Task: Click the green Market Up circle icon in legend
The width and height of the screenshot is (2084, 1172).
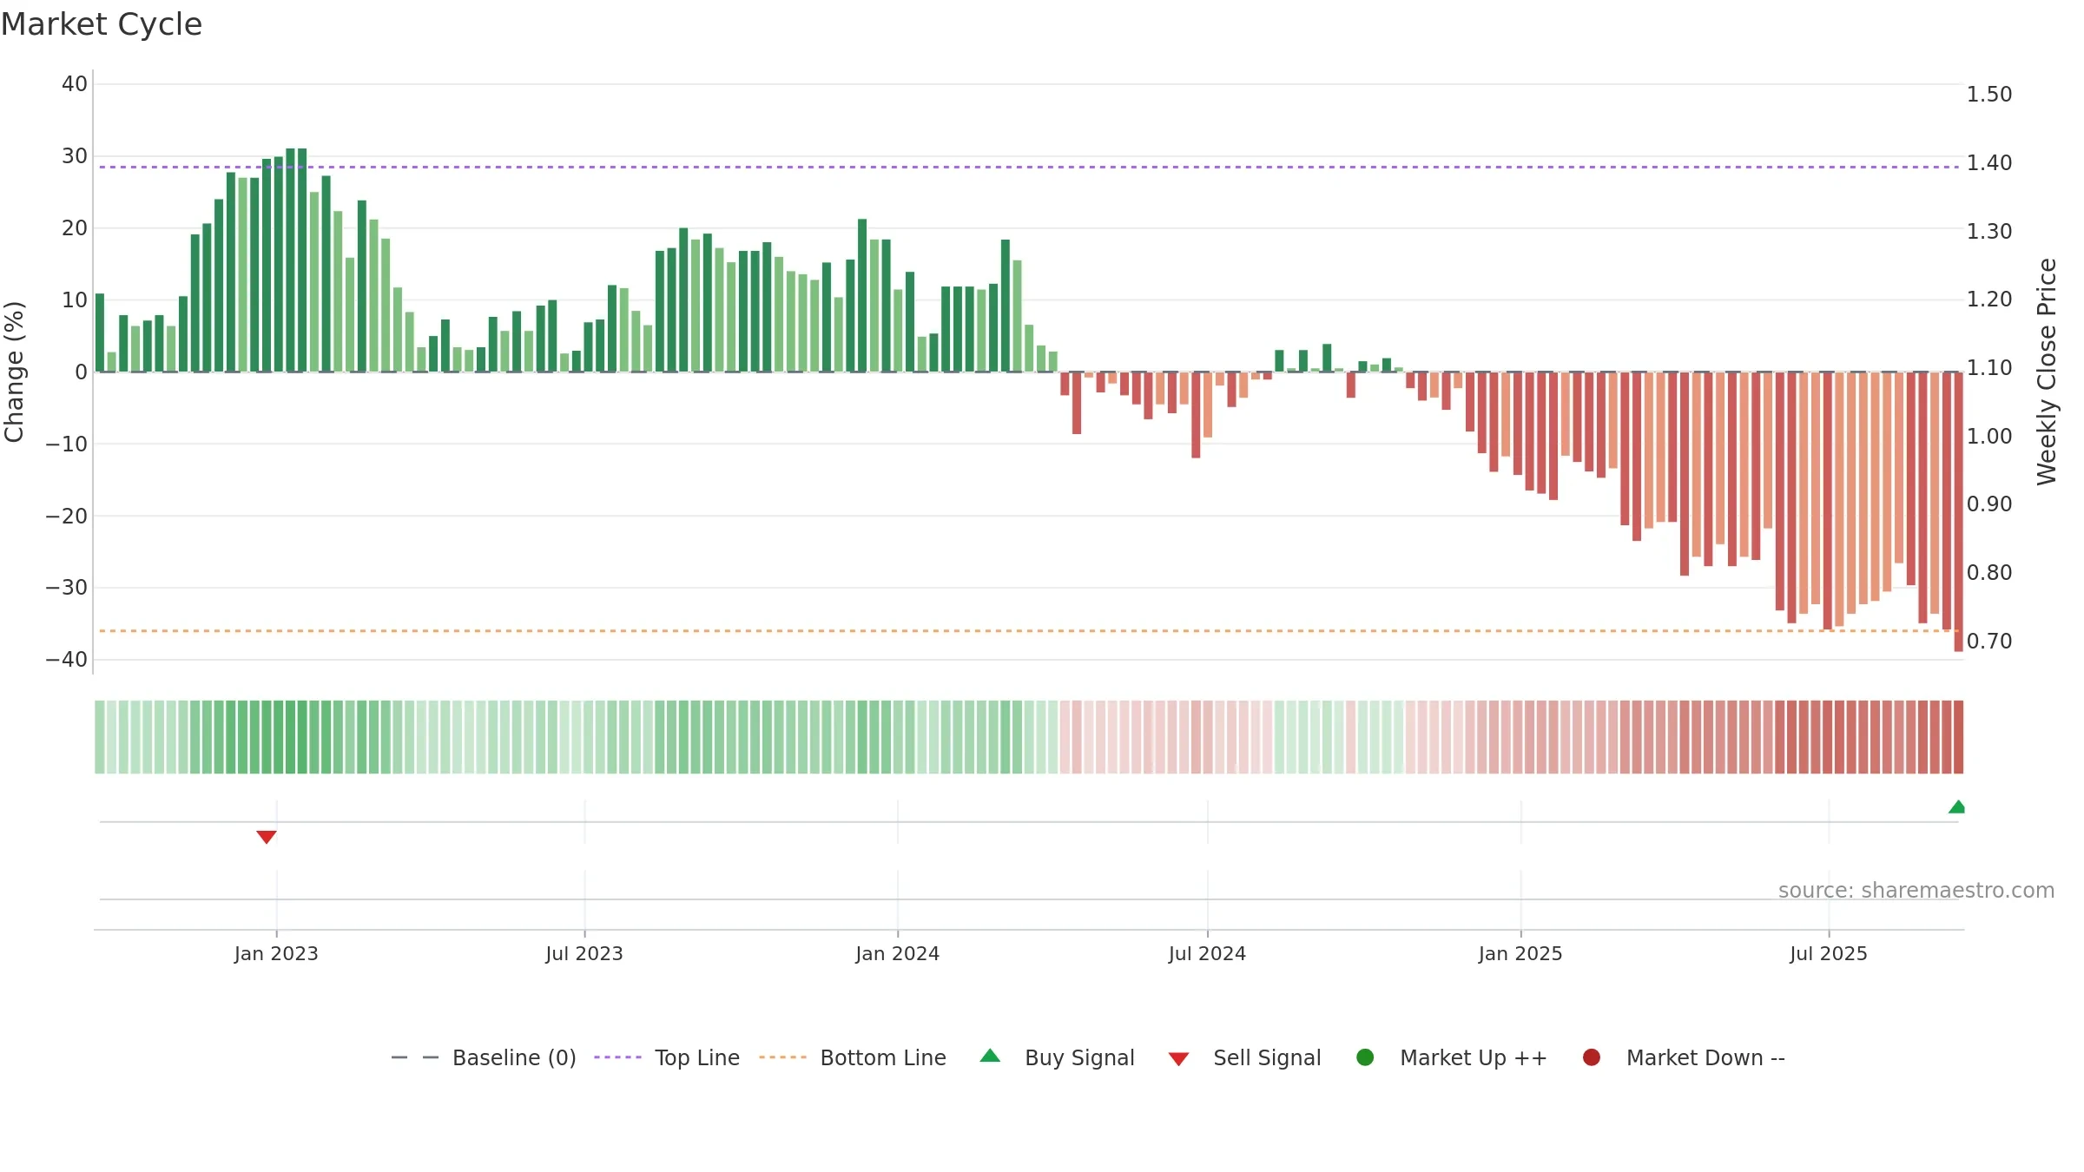Action: point(1365,1057)
